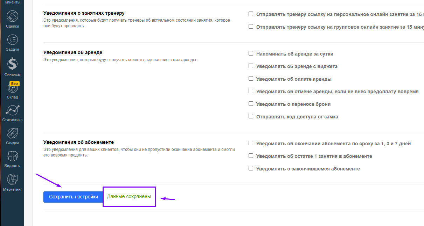This screenshot has height=226, width=424.
Task: Enable Уведомлять об остатке 1 занятия
Action: click(251, 156)
